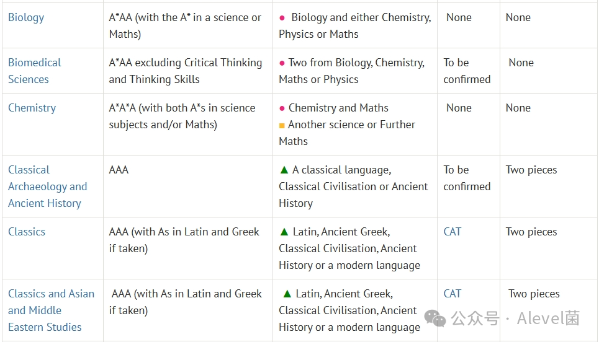Open the Chemistry course link
The image size is (599, 342).
coord(32,108)
